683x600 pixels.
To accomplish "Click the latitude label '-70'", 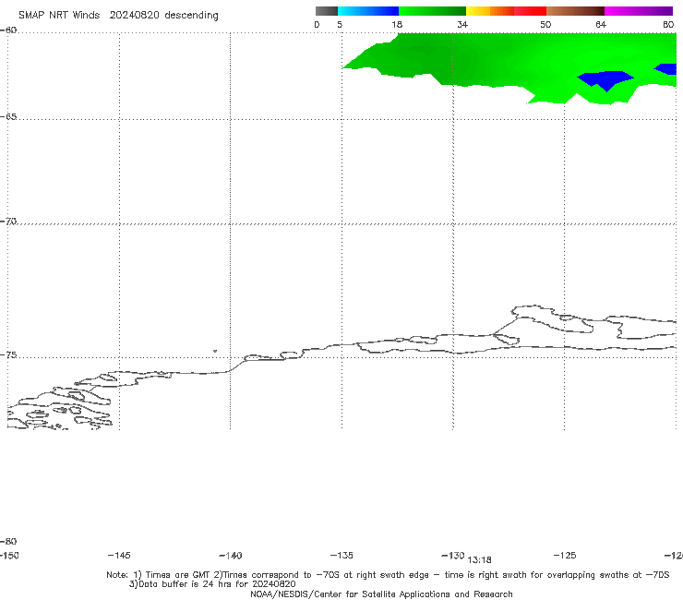I will (x=8, y=222).
